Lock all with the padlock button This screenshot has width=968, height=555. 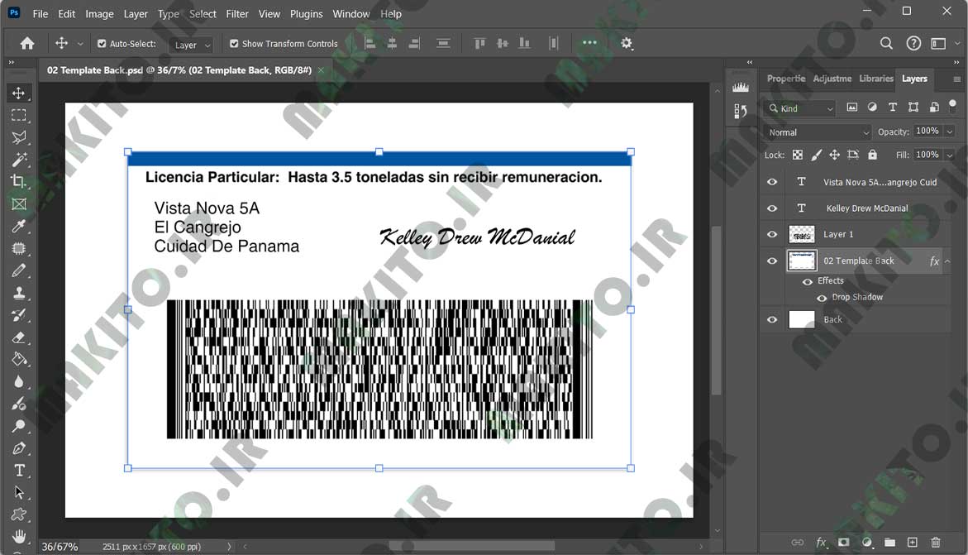click(872, 155)
